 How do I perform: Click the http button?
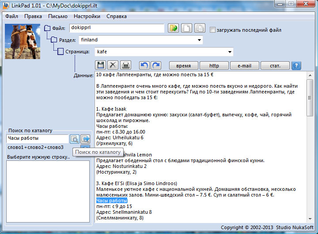click(x=214, y=66)
